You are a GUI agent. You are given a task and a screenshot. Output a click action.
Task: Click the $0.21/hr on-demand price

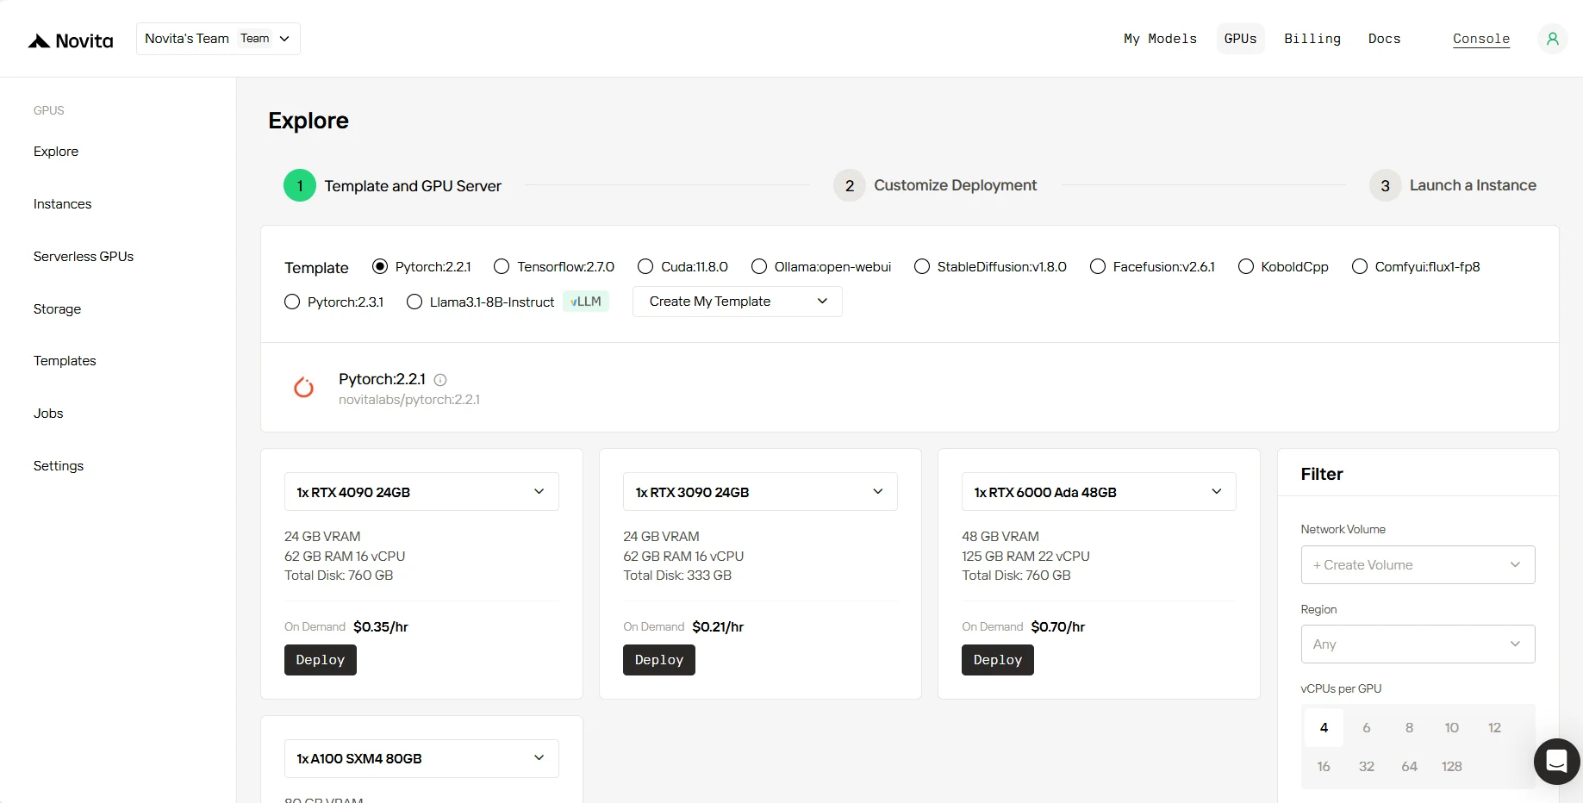(x=718, y=627)
